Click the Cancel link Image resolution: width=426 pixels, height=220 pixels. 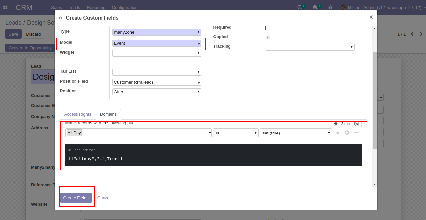coord(104,198)
